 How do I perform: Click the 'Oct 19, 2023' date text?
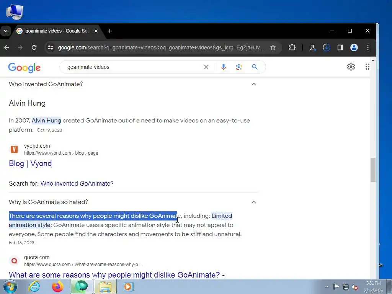pyautogui.click(x=49, y=130)
